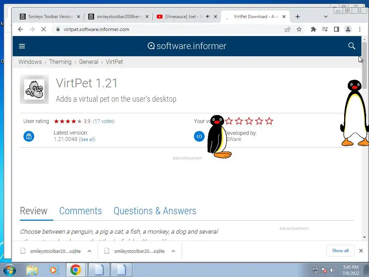Click the See all versions link
This screenshot has width=369, height=277.
pyautogui.click(x=87, y=139)
